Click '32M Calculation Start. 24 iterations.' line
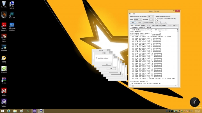 click(150, 30)
